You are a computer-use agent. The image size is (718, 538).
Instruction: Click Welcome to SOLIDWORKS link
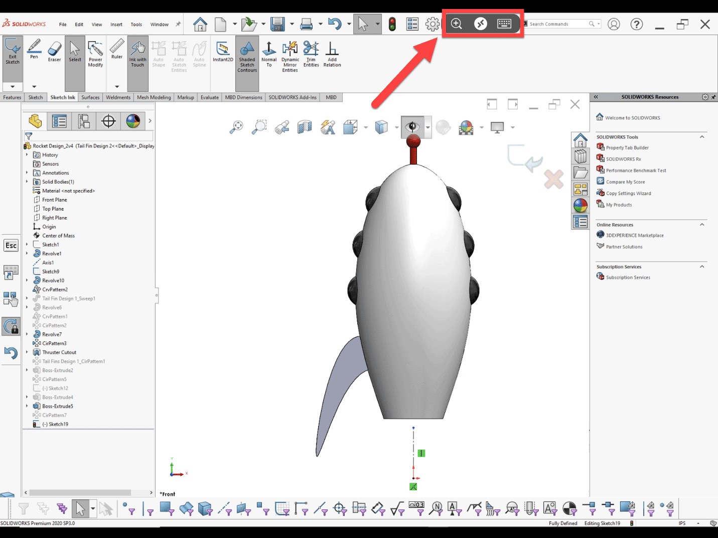(x=632, y=118)
